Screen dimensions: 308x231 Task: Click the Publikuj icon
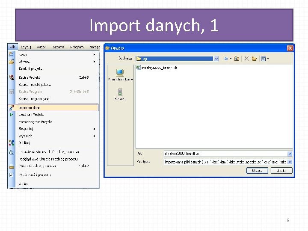point(12,143)
